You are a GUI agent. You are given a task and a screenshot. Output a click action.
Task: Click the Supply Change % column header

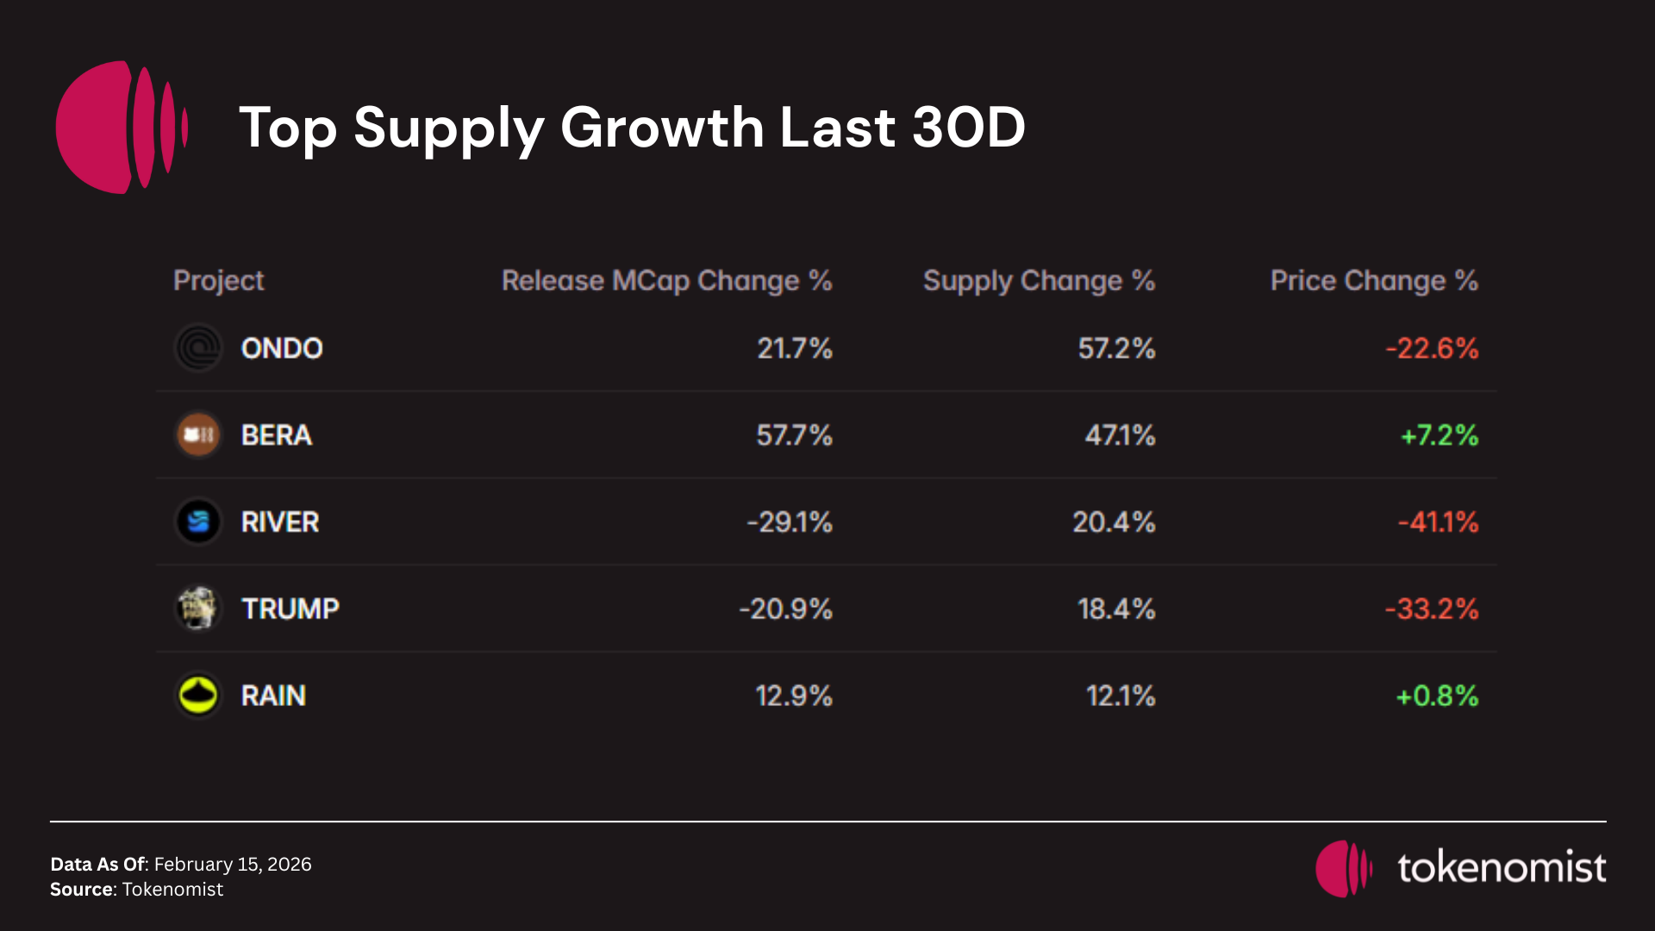pos(1039,281)
